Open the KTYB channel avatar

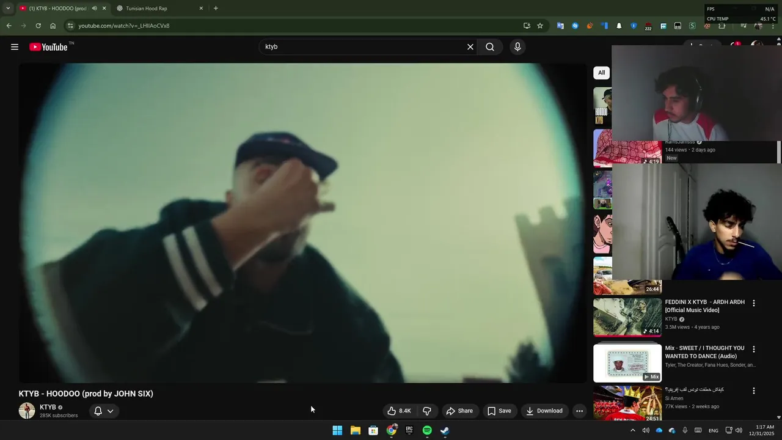pos(27,411)
